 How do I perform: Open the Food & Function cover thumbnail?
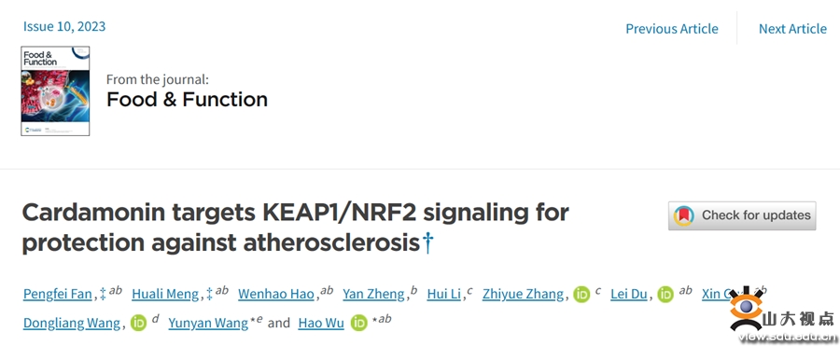point(55,91)
